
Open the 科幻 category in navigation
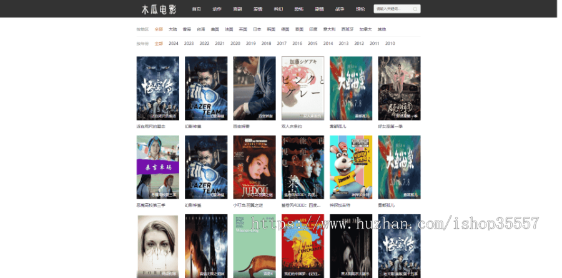[x=278, y=9]
